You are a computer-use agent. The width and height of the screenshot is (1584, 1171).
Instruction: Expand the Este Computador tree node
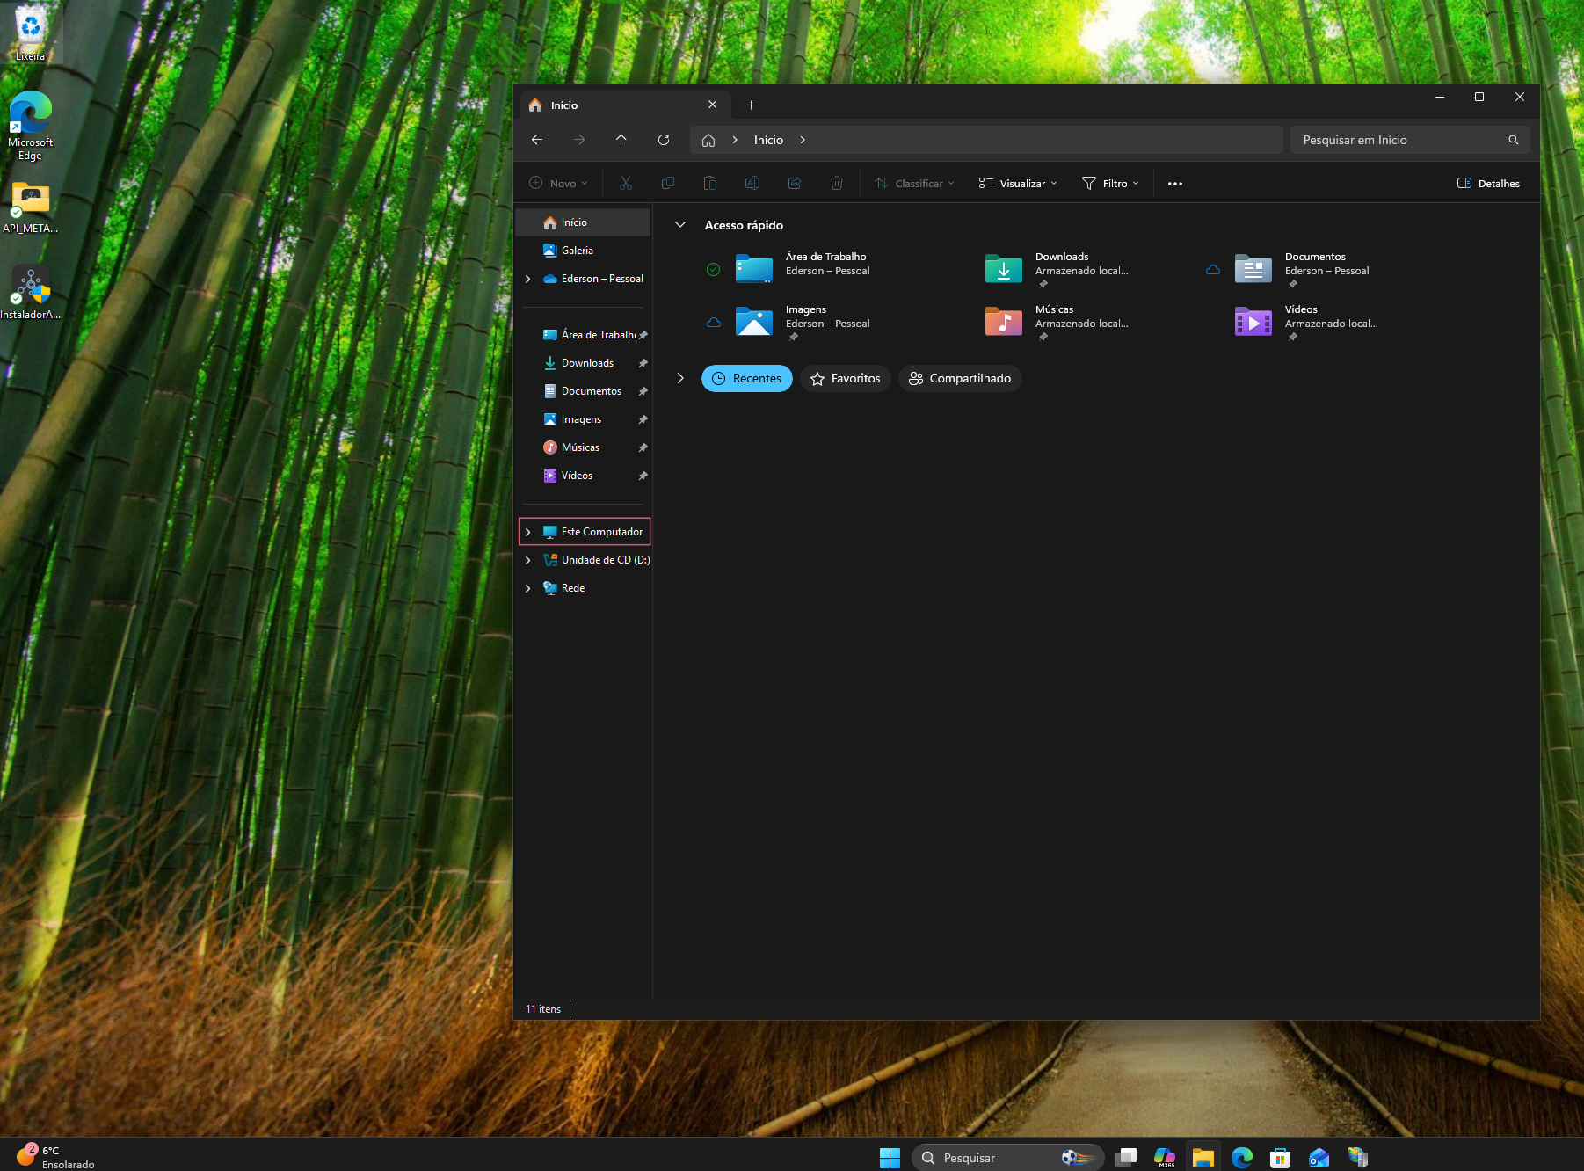pyautogui.click(x=527, y=532)
